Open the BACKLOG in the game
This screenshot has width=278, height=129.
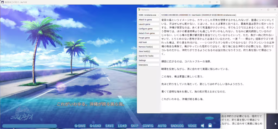pos(177,126)
